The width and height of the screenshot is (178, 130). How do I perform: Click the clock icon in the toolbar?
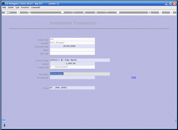(73, 12)
